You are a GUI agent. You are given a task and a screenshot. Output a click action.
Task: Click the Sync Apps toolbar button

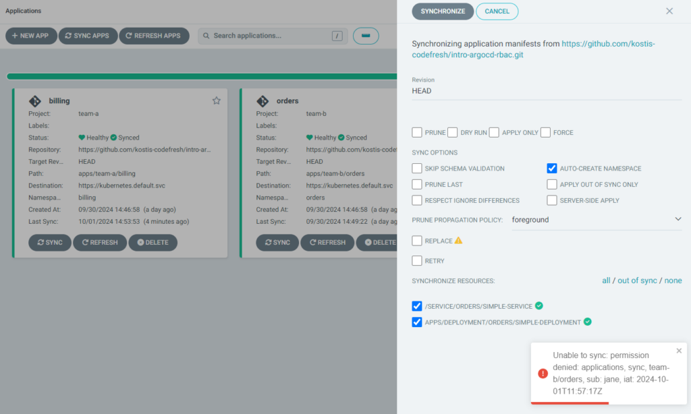[88, 36]
